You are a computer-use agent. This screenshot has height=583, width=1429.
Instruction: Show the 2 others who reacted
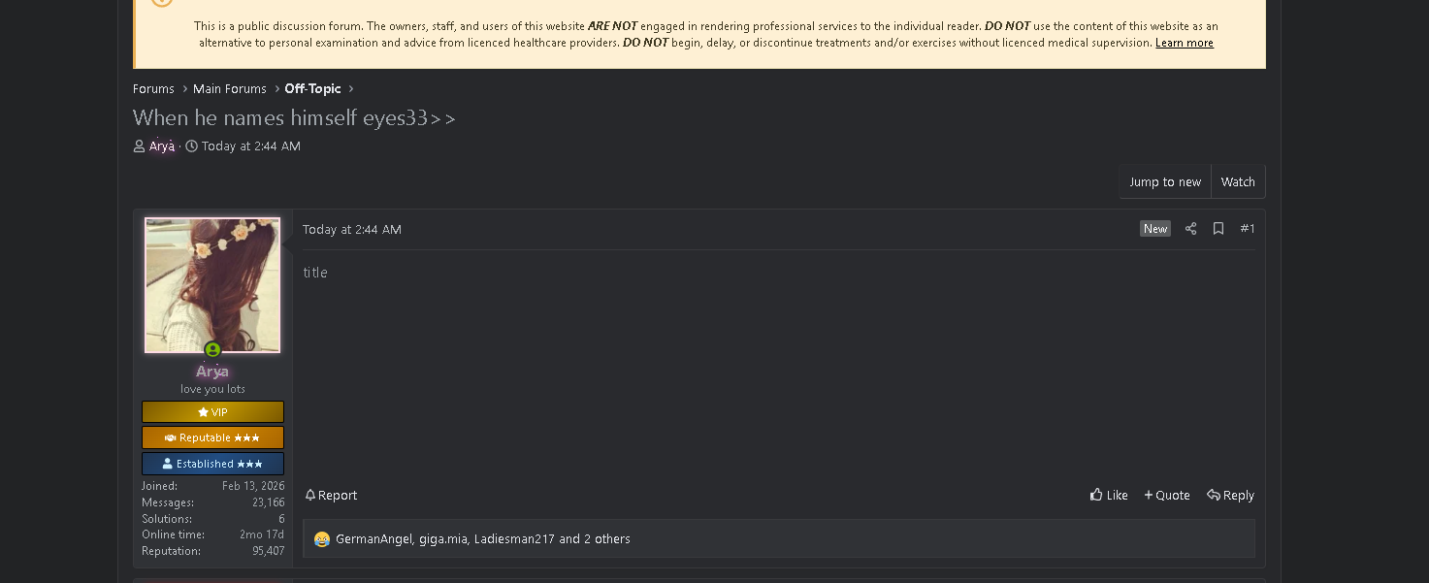click(607, 539)
